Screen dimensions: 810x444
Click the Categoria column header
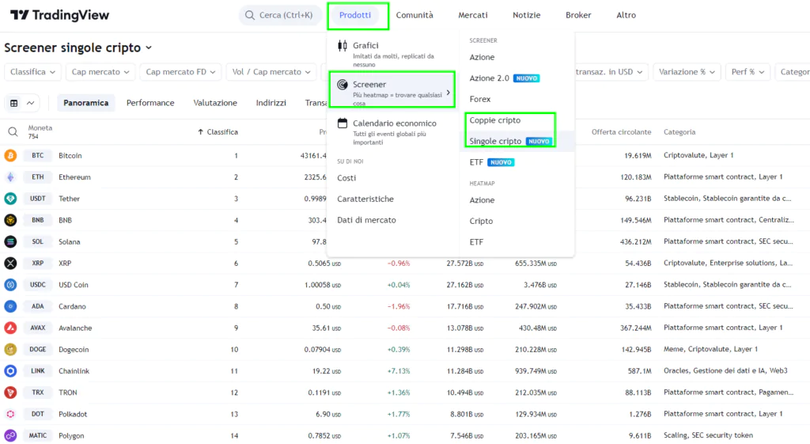(x=679, y=132)
